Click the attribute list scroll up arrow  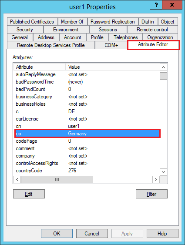click(163, 67)
